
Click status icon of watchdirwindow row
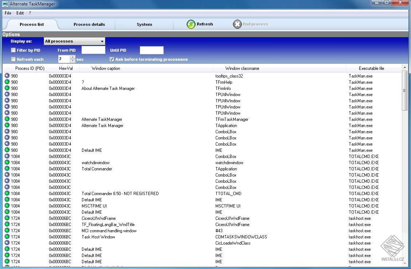pos(7,162)
